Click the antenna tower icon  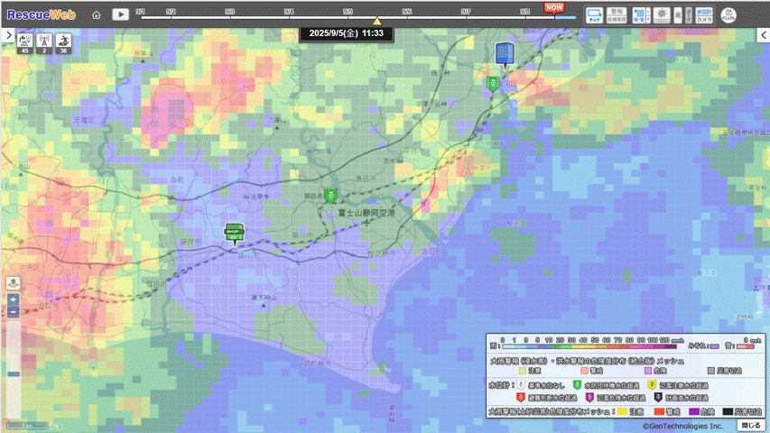pos(43,42)
